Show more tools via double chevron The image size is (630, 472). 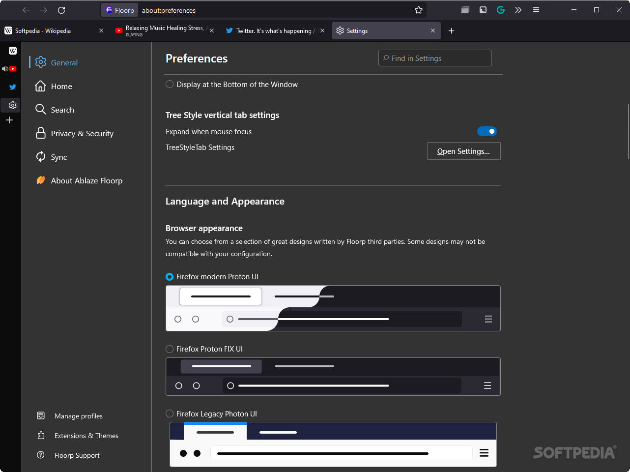(518, 10)
